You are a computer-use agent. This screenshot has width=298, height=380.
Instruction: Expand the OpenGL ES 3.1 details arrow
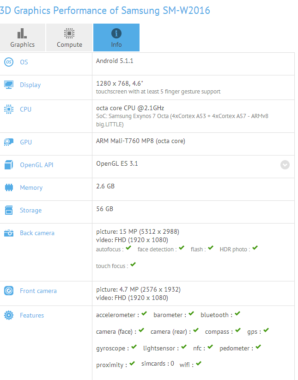point(285,165)
